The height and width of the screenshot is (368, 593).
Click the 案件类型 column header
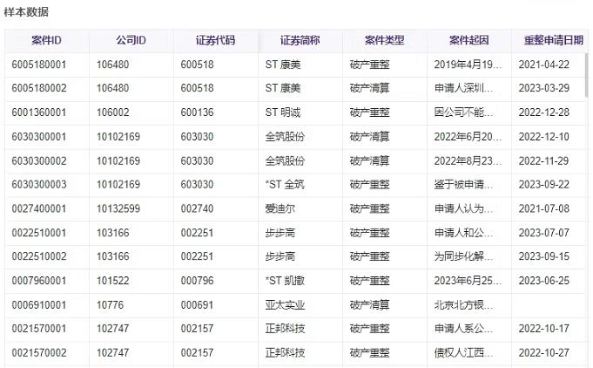(385, 40)
